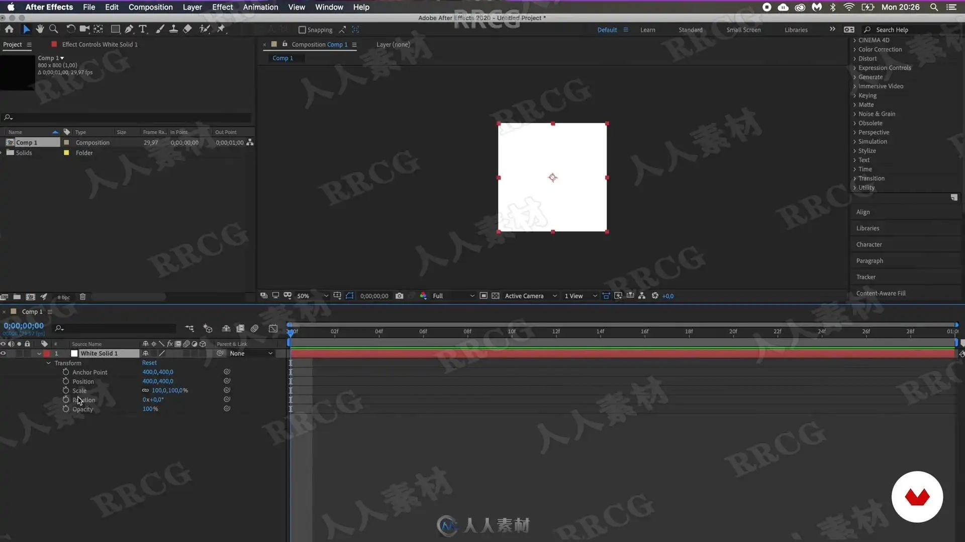The image size is (965, 542).
Task: Select the Solids folder in Project panel
Action: (24, 153)
